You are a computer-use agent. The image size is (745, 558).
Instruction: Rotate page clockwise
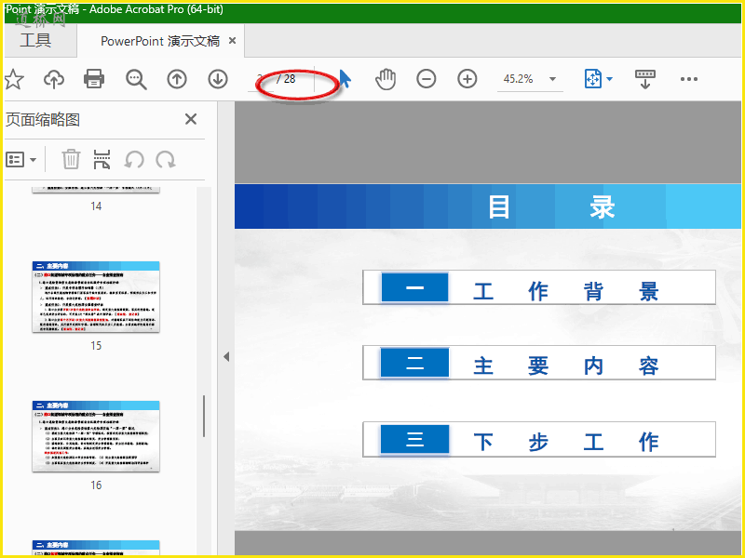(x=166, y=159)
